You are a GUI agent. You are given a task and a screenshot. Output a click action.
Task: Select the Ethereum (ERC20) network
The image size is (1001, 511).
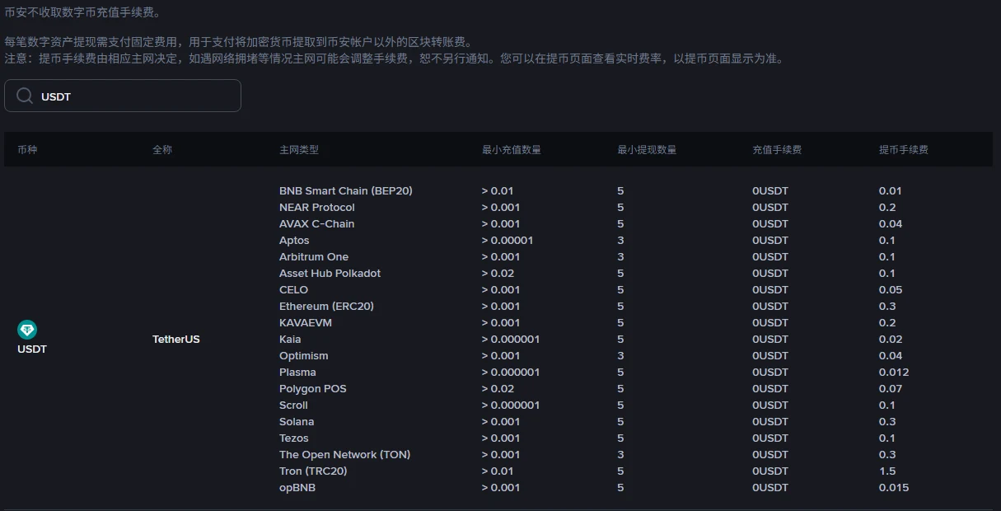pyautogui.click(x=326, y=307)
